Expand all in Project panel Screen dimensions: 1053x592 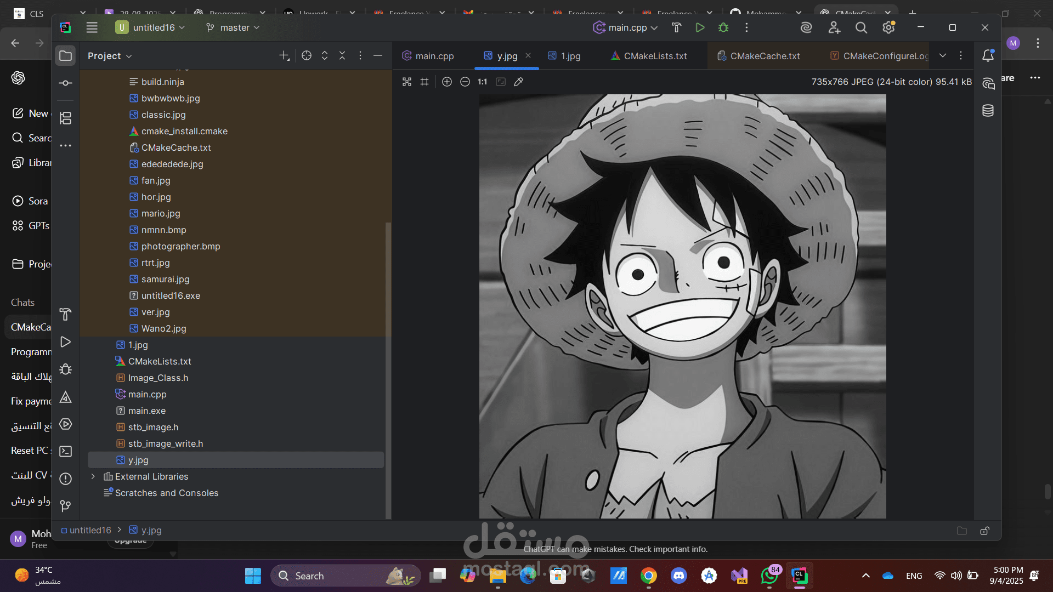tap(325, 55)
